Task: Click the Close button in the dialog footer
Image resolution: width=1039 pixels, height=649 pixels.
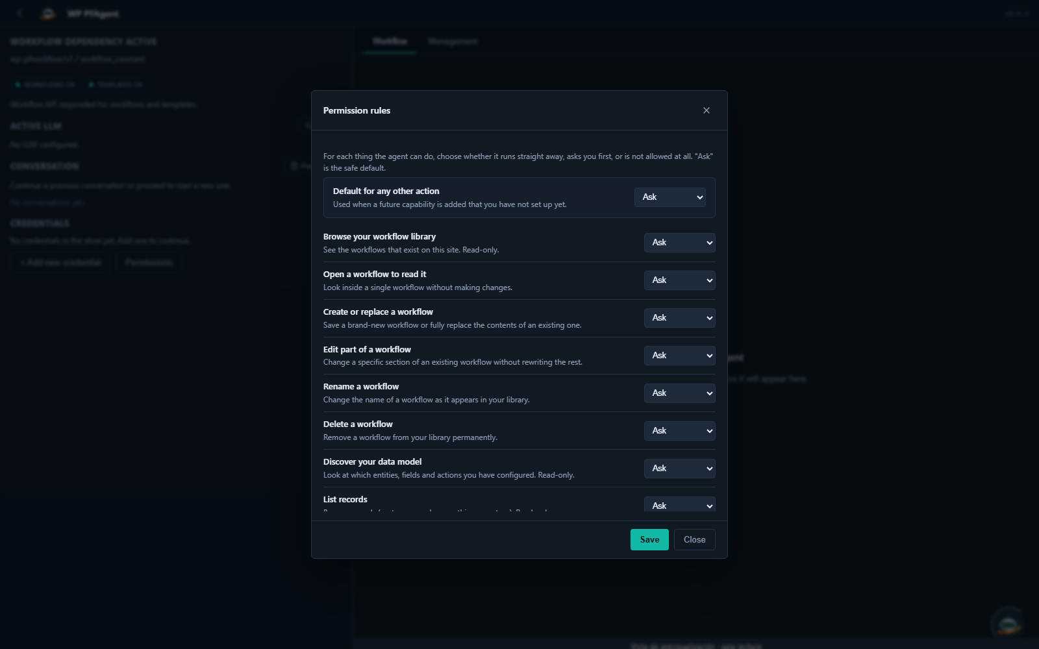Action: pos(695,540)
